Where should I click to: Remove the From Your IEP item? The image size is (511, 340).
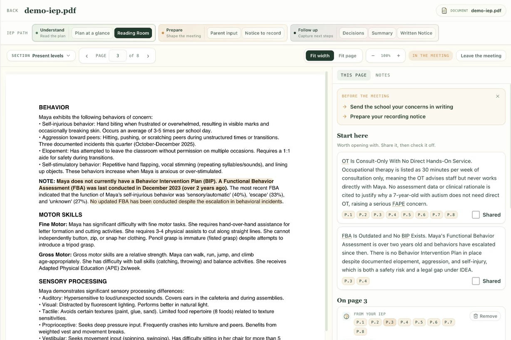pos(485,316)
